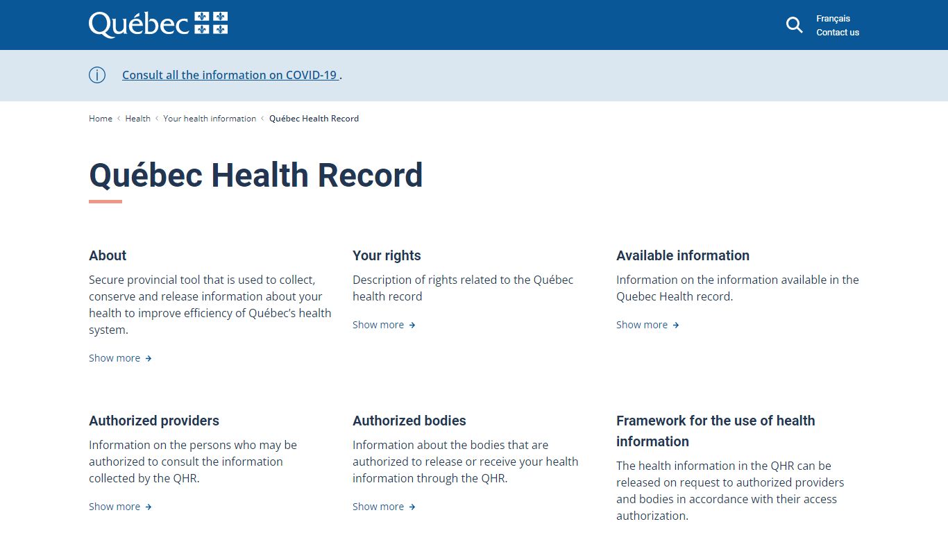This screenshot has width=948, height=533.
Task: Open the About section heading
Action: [x=108, y=255]
